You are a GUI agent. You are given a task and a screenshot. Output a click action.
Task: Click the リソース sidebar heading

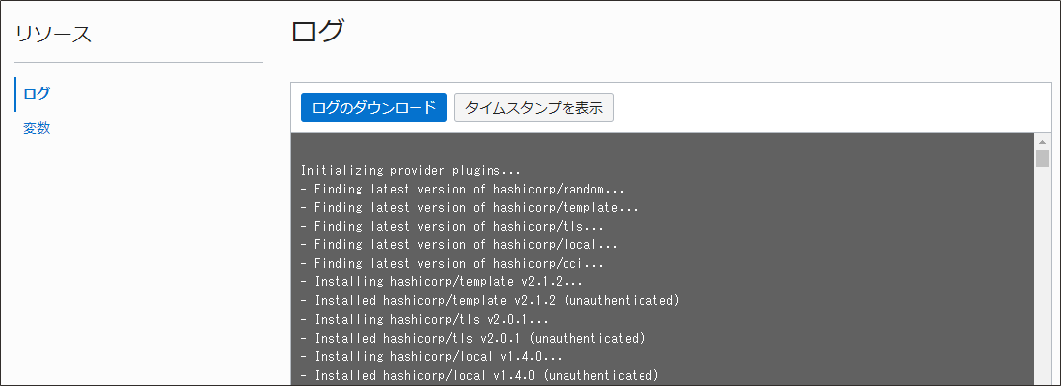pyautogui.click(x=53, y=34)
